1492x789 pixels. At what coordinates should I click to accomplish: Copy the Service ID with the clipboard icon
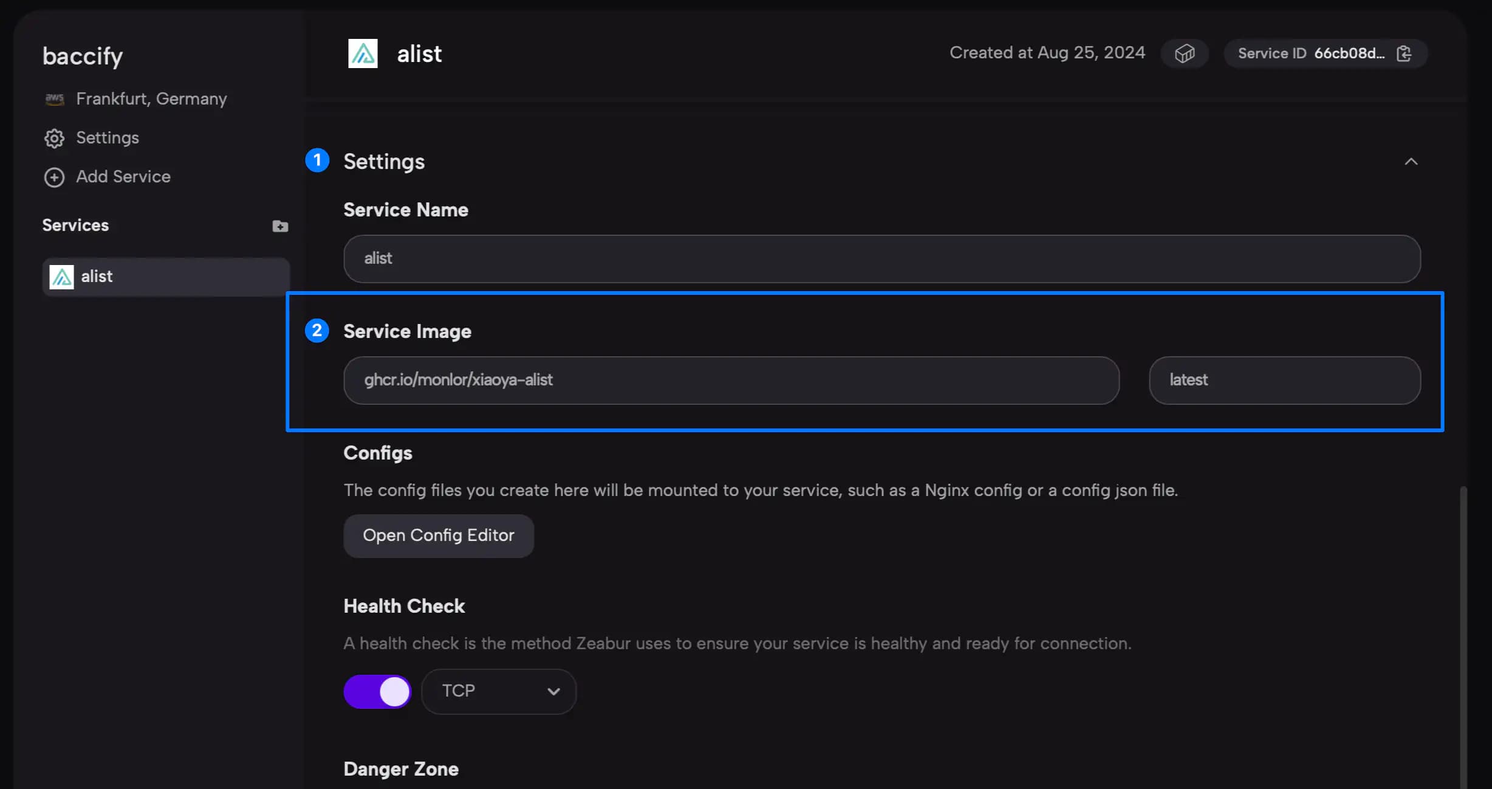[1404, 53]
